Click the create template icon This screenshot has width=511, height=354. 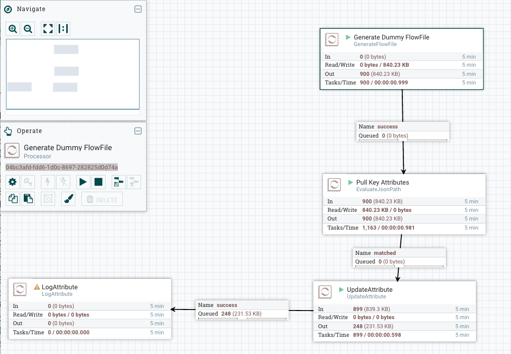click(x=118, y=182)
